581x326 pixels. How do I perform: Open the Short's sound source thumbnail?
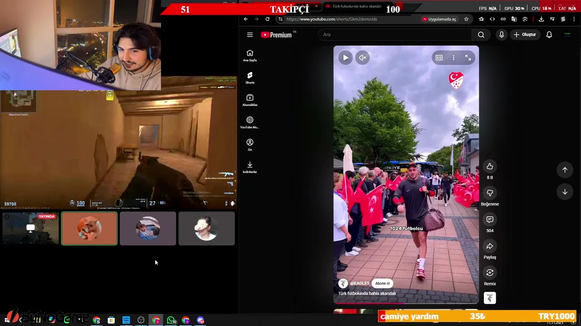pos(490,298)
